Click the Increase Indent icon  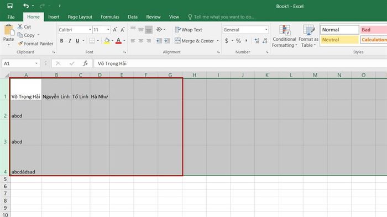click(x=167, y=41)
